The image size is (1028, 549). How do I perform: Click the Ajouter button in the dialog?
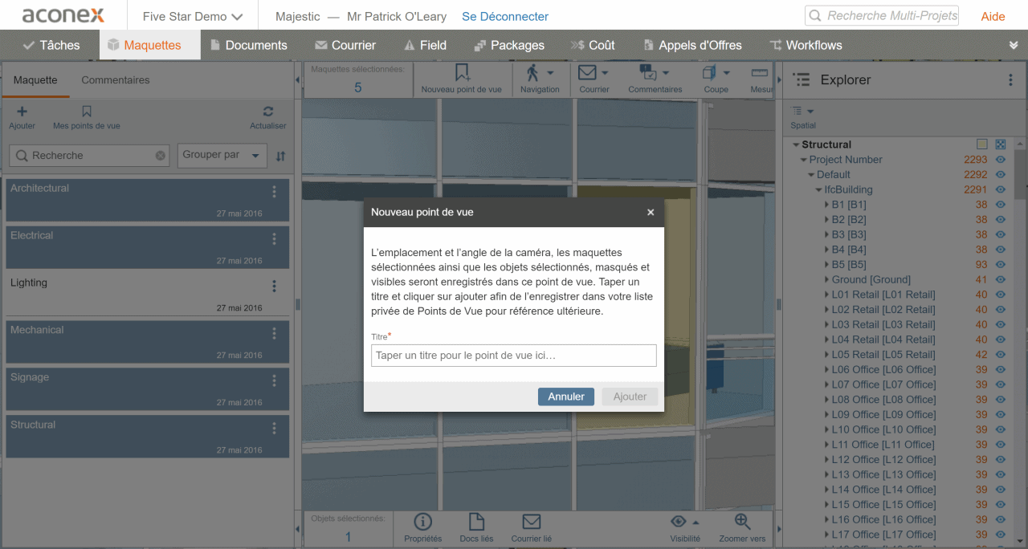[630, 396]
